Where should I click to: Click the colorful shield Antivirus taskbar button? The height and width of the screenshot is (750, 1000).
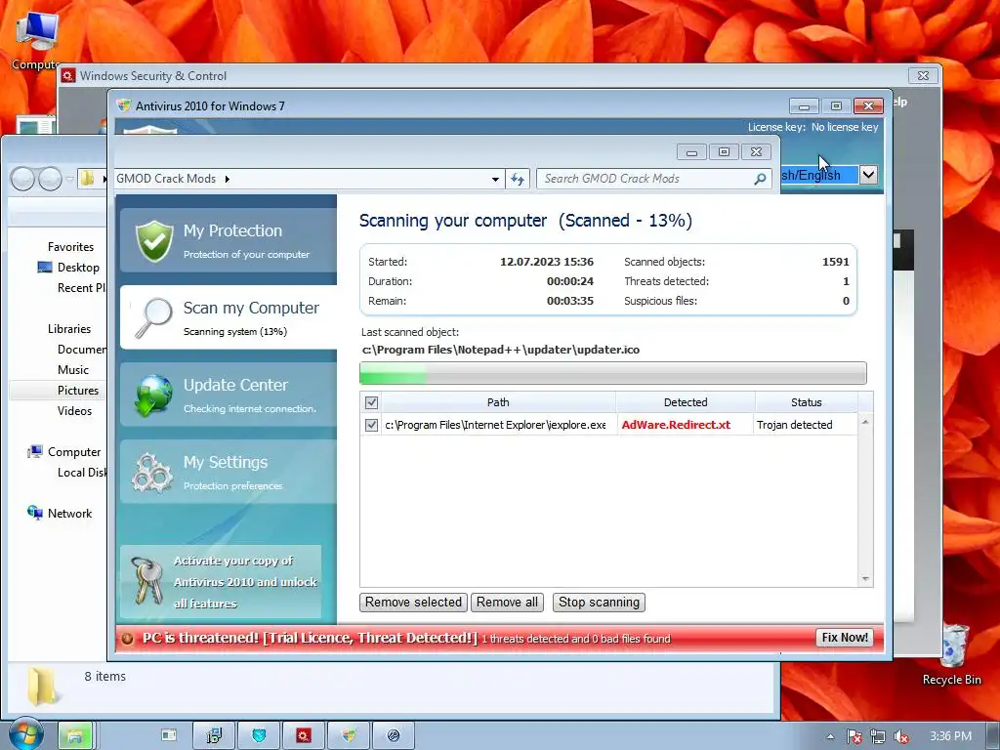(349, 735)
